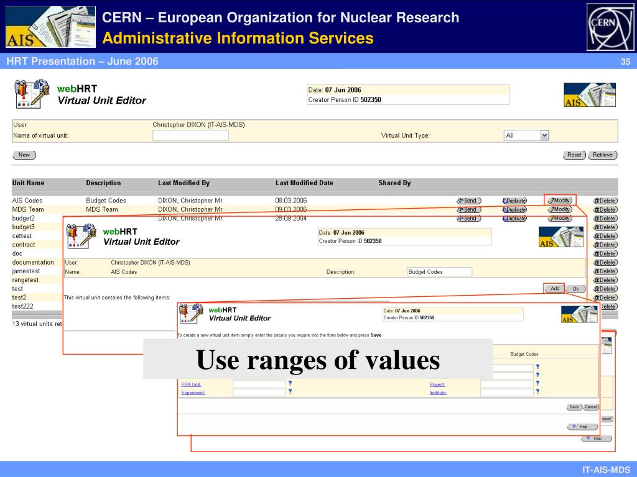Focus the Name of virtual unit field

pyautogui.click(x=190, y=135)
